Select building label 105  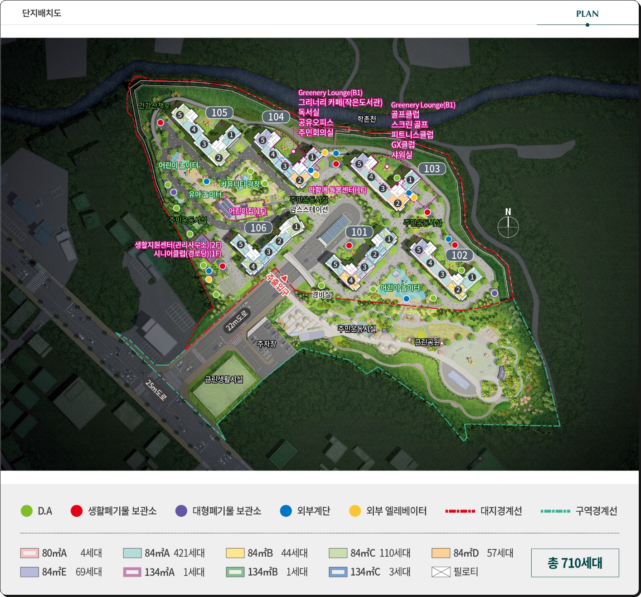(x=219, y=112)
